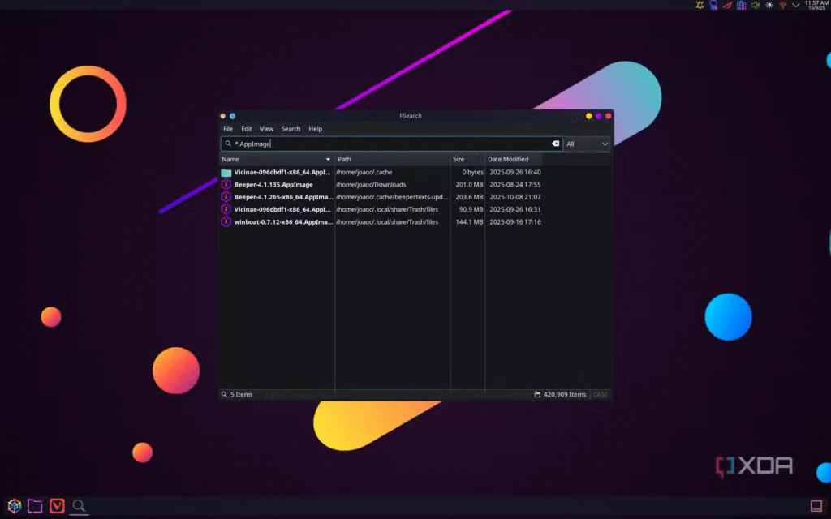Open Vivaldi browser from the taskbar
The height and width of the screenshot is (519, 831).
tap(57, 506)
